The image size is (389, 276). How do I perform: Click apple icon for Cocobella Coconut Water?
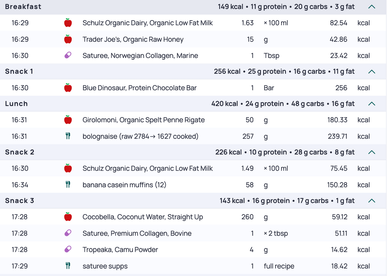pos(68,217)
